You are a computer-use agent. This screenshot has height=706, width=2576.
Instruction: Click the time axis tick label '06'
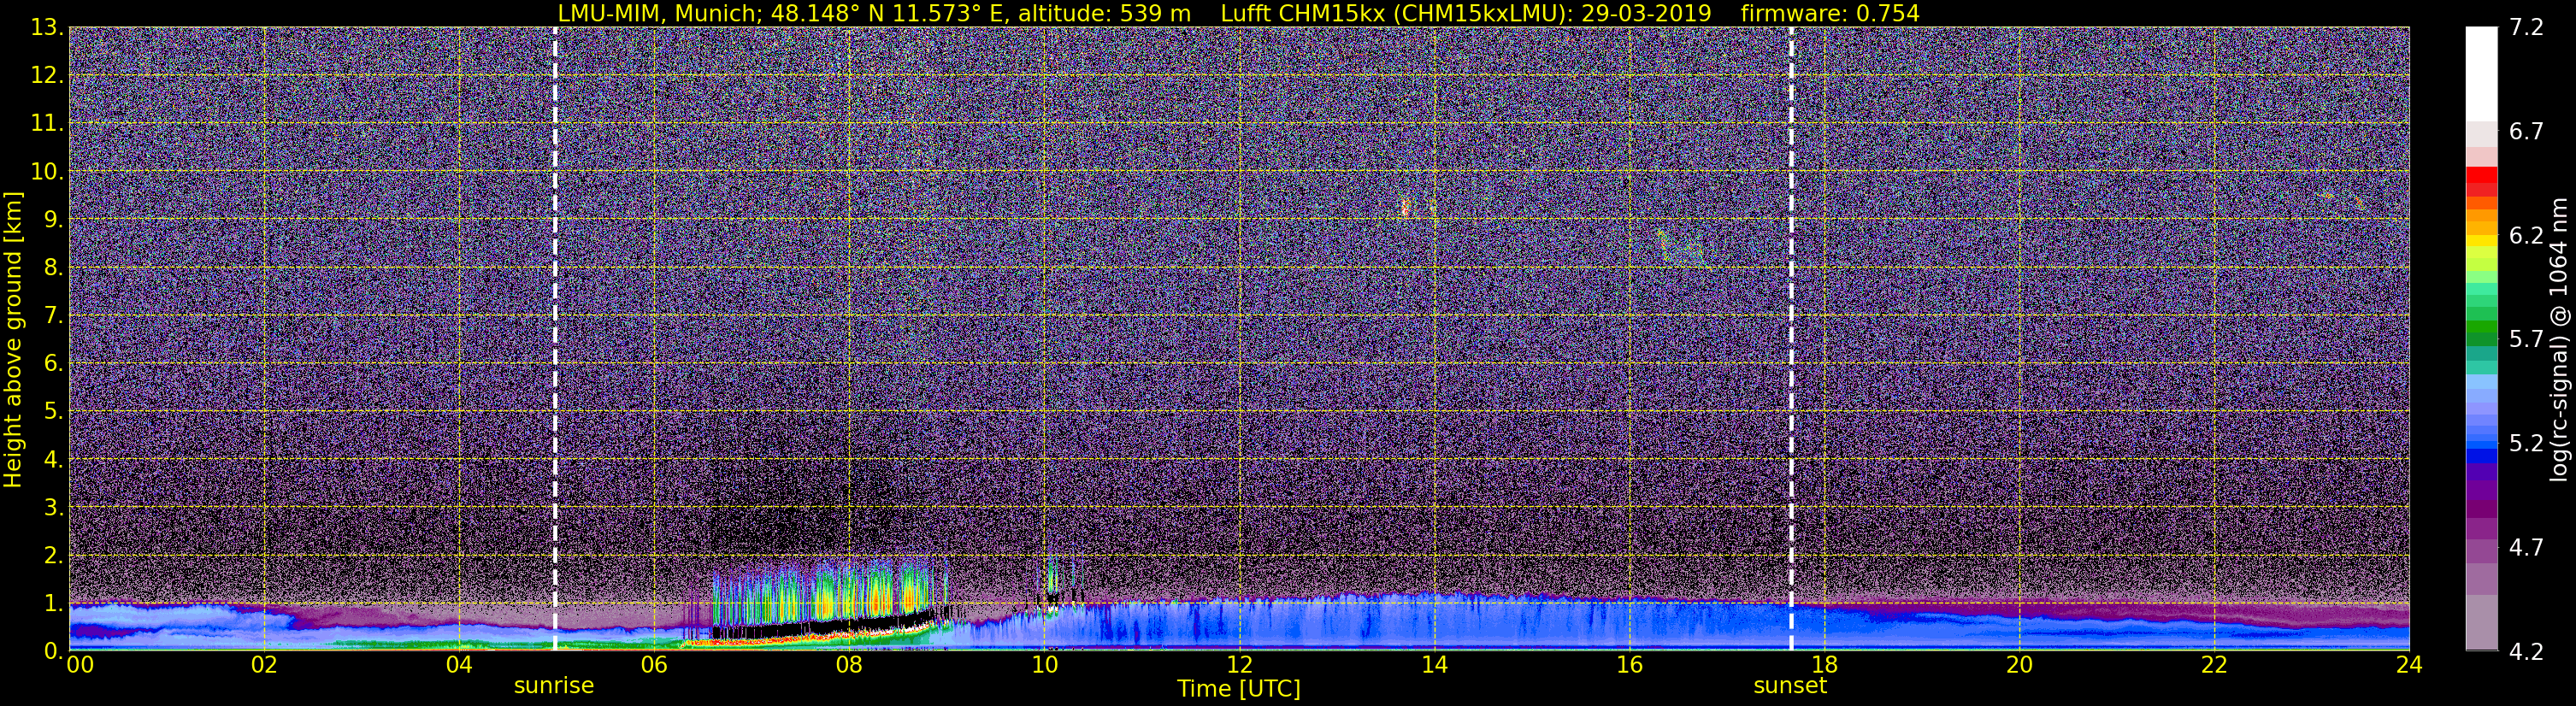[x=654, y=666]
